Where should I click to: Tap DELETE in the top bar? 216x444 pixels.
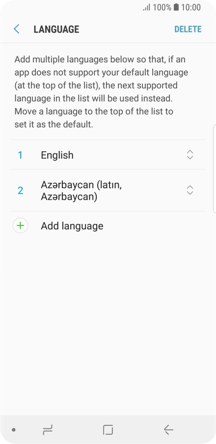click(x=188, y=29)
